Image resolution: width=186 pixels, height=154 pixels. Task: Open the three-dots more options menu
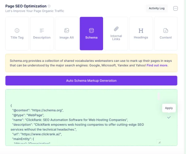[175, 8]
